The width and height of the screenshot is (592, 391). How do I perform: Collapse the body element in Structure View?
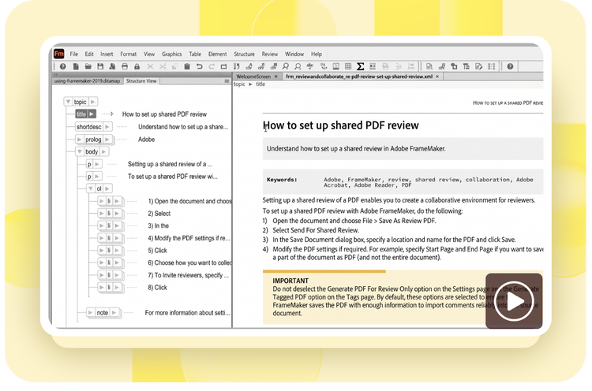(79, 151)
